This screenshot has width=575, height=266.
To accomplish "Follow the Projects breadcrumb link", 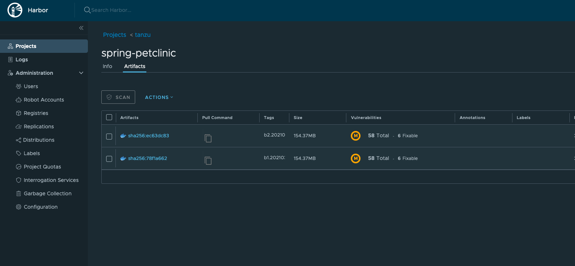I will click(x=115, y=35).
